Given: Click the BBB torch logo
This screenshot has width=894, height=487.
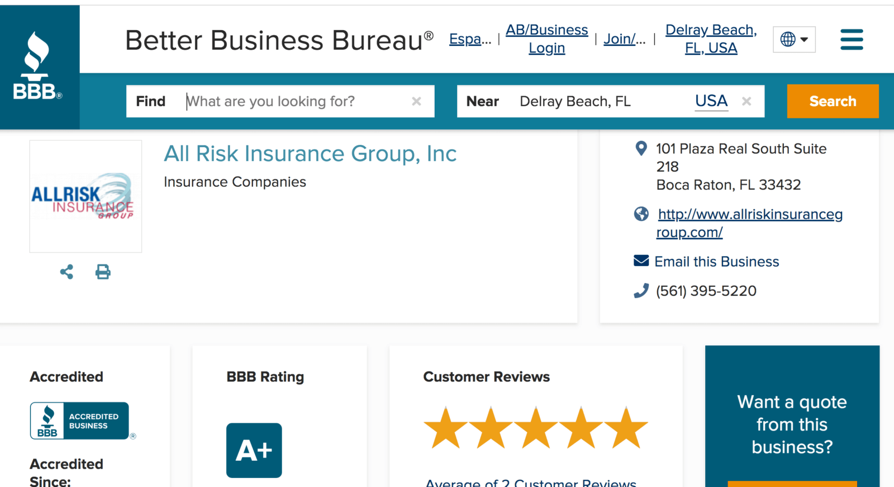Looking at the screenshot, I should (37, 66).
